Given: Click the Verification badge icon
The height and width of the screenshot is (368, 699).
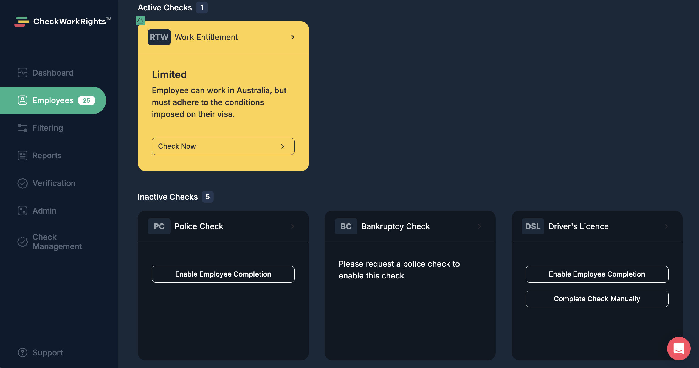Looking at the screenshot, I should point(22,183).
